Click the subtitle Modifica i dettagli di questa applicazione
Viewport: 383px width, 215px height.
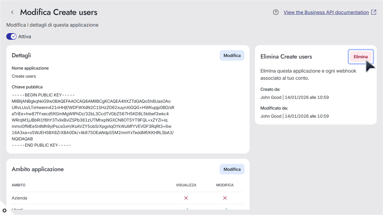pos(52,25)
